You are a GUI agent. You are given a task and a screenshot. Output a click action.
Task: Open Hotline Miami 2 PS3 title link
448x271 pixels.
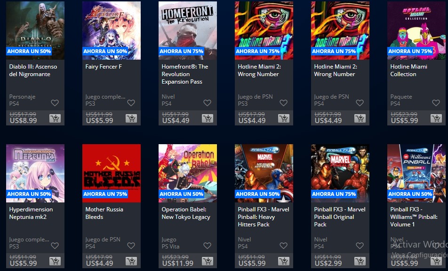[x=259, y=70]
